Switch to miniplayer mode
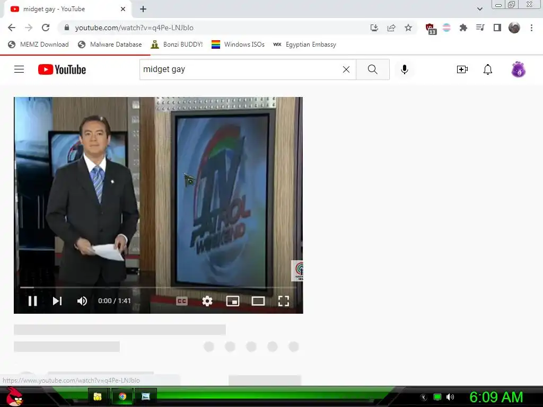 coord(233,301)
